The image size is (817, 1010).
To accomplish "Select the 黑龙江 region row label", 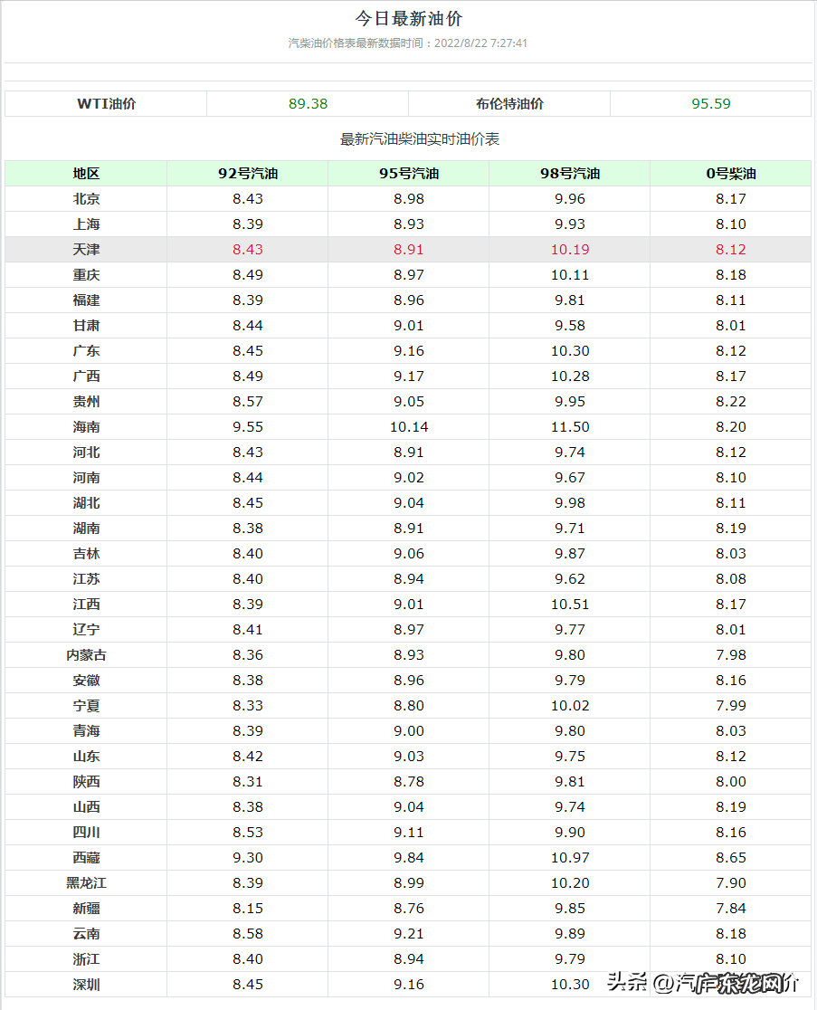I will (86, 883).
